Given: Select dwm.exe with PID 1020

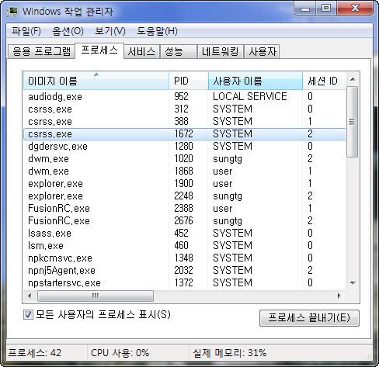Looking at the screenshot, I should pyautogui.click(x=185, y=159).
